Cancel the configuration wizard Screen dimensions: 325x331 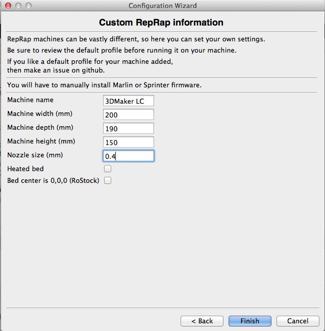298,321
